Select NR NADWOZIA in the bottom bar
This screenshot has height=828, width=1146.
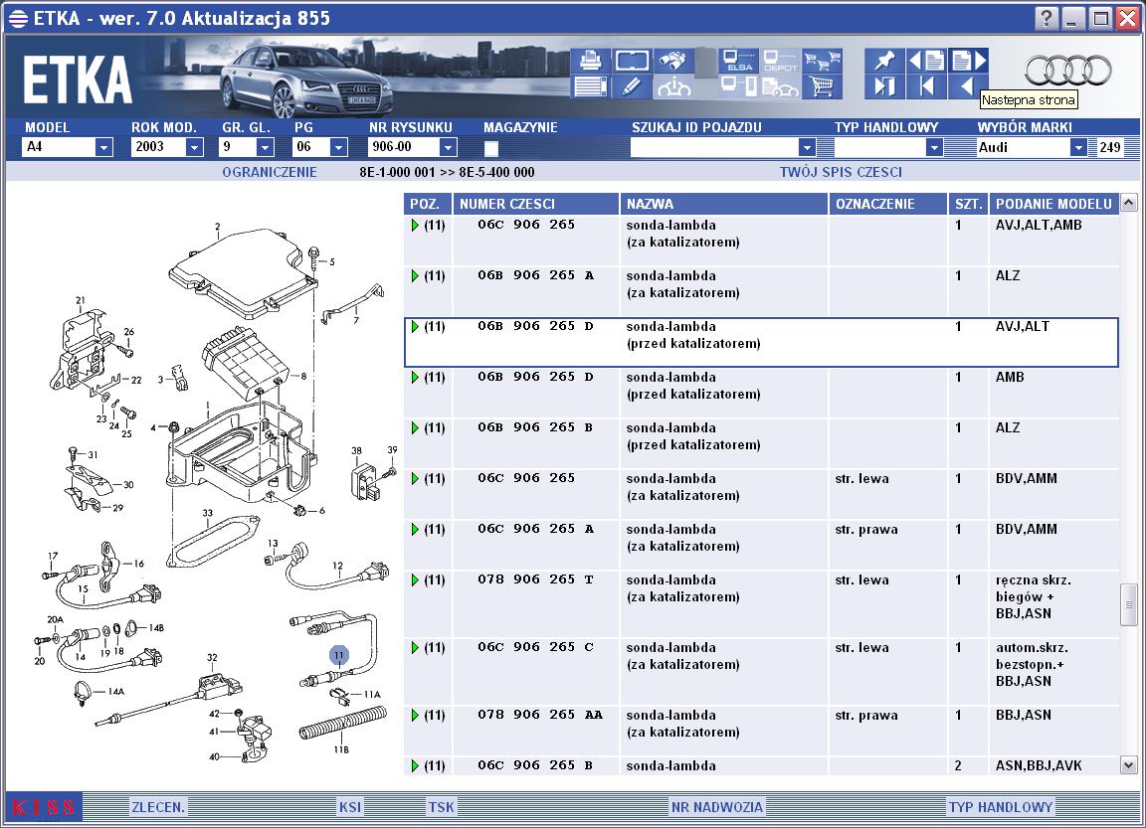[x=717, y=807]
